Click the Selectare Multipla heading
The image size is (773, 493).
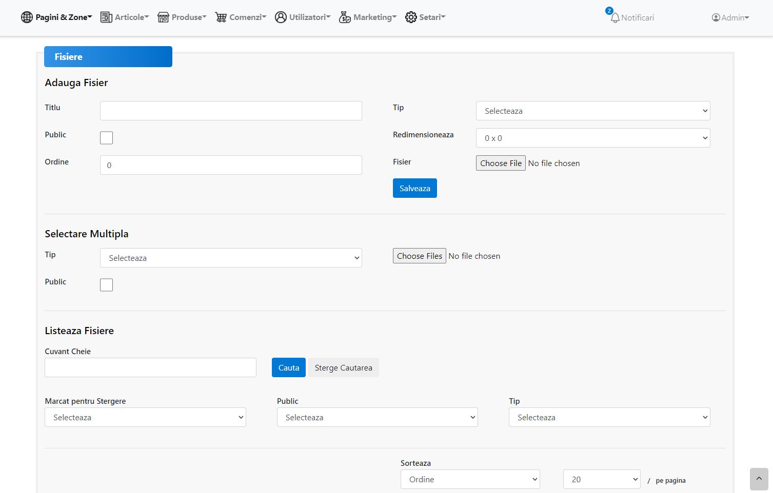pos(87,234)
